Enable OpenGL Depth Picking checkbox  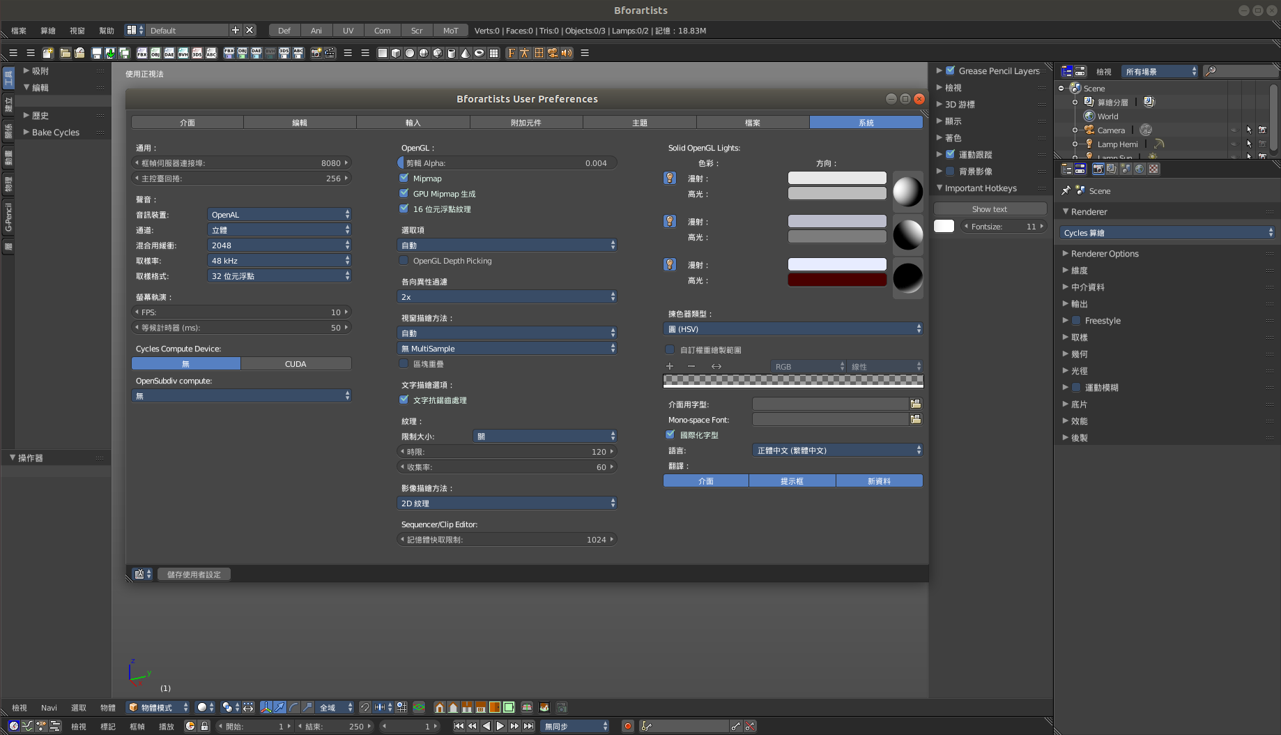pyautogui.click(x=404, y=260)
